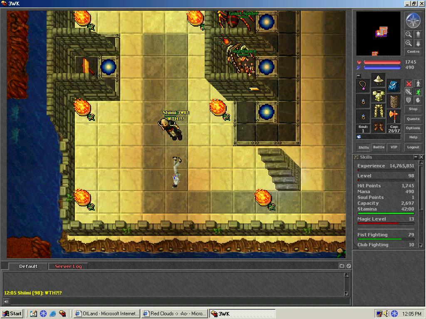Toggle the Skills window button

click(364, 147)
